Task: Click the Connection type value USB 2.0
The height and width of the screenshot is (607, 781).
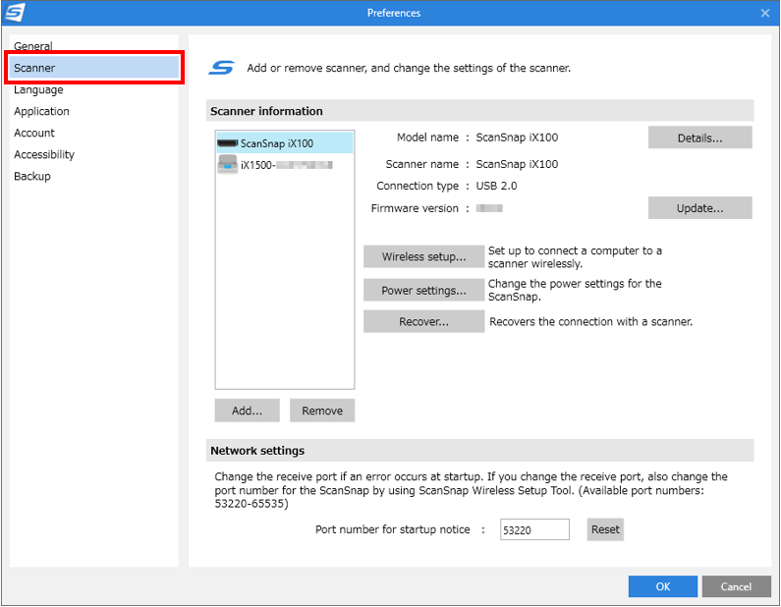Action: point(496,186)
